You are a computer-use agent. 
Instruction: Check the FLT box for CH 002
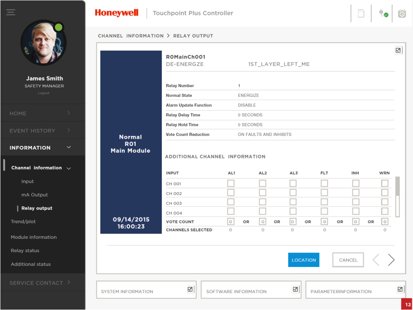[x=324, y=192]
